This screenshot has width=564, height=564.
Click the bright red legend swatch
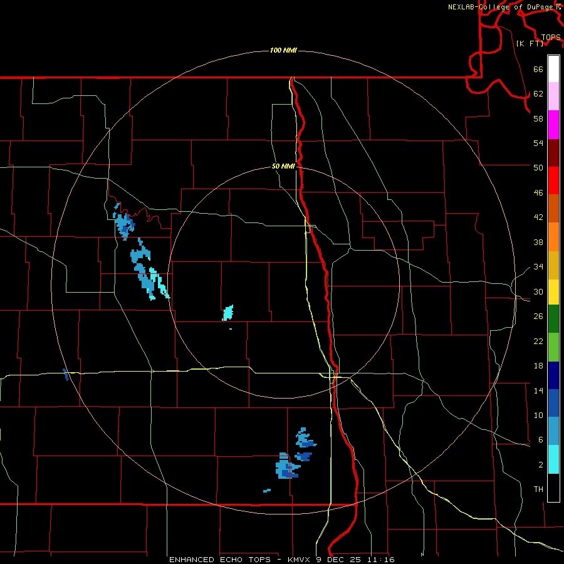(553, 180)
